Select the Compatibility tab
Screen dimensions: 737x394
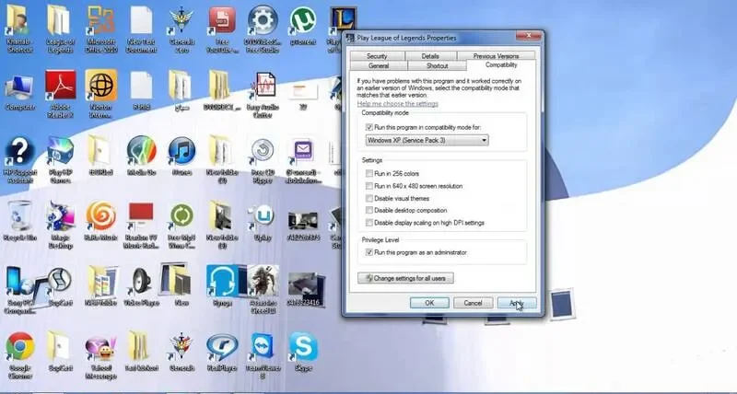pyautogui.click(x=501, y=64)
